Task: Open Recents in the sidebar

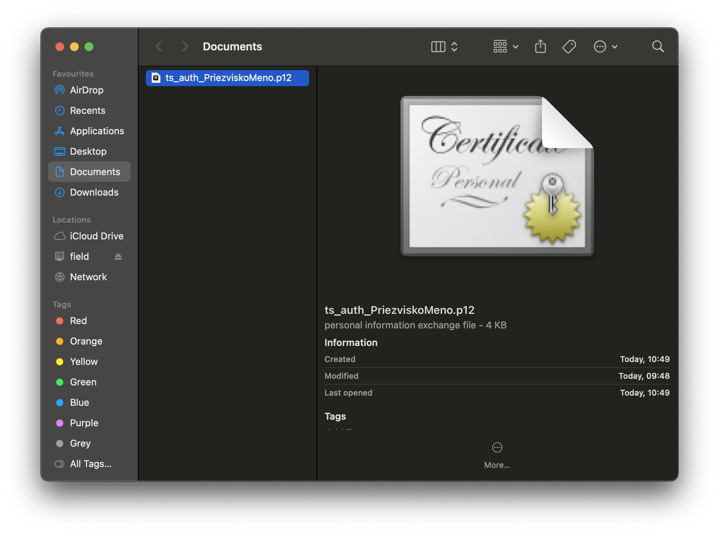Action: pyautogui.click(x=89, y=111)
